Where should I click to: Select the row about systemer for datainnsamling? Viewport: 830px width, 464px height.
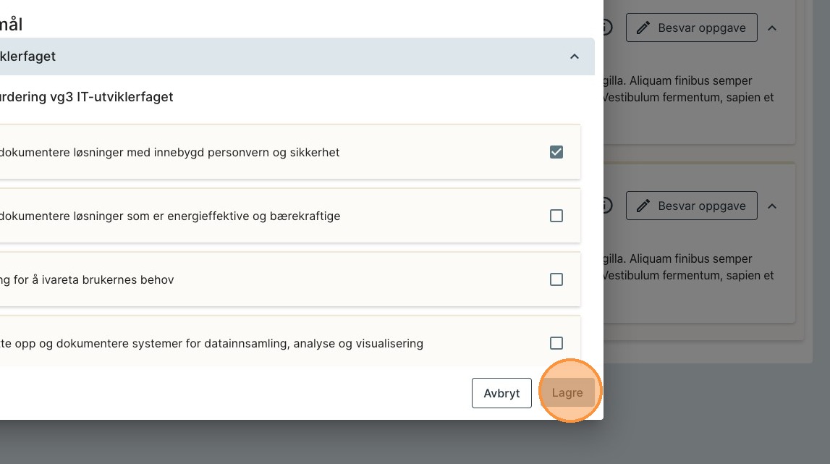point(217,343)
